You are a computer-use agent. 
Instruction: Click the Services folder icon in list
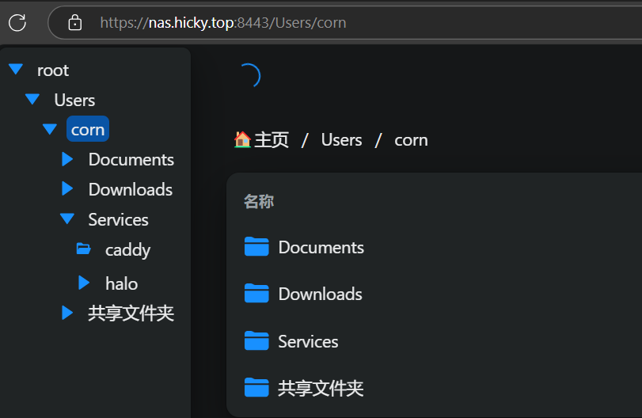coord(256,340)
